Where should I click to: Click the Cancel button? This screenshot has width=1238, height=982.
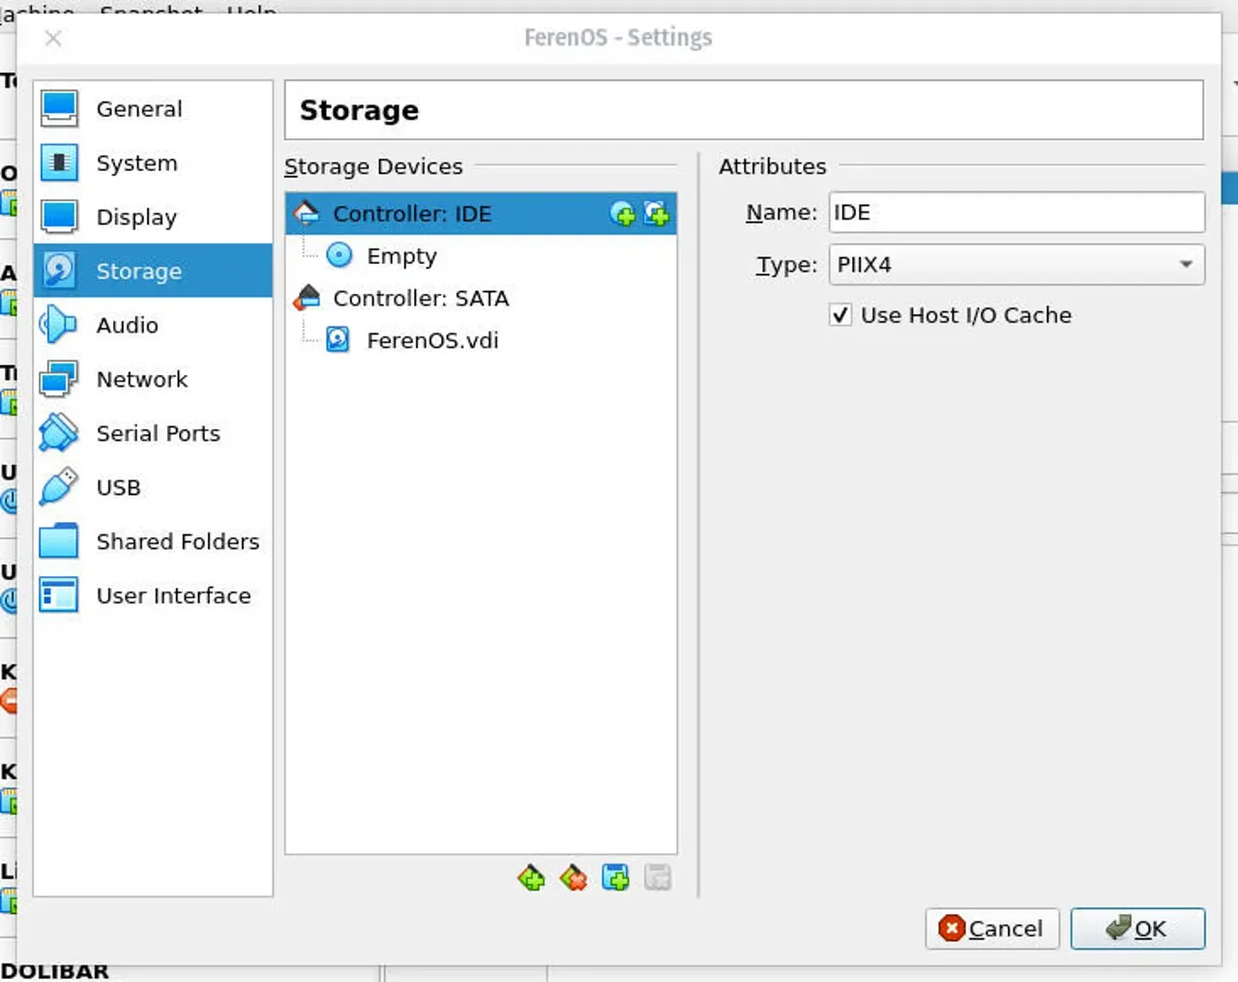pos(992,929)
